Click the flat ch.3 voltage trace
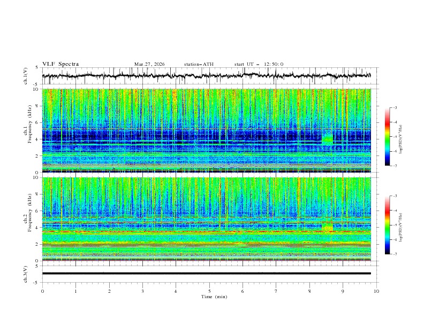Viewport: 424px width, 327px height. (206, 274)
